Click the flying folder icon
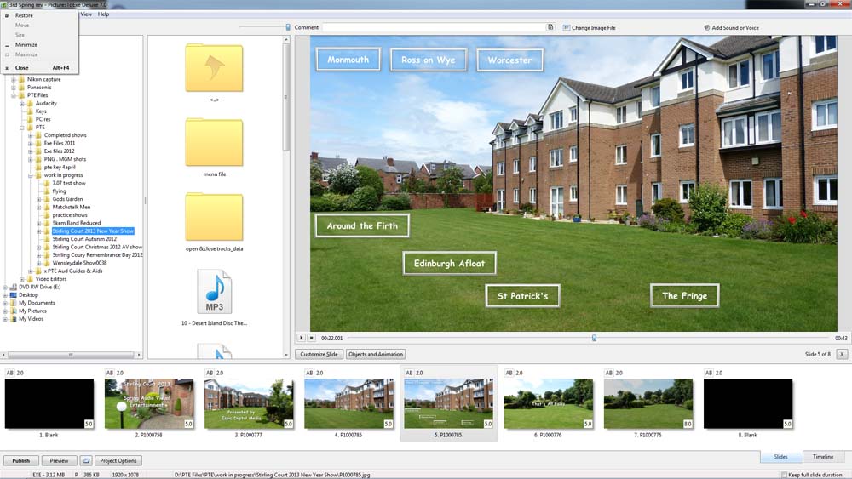The width and height of the screenshot is (852, 479). 47,191
